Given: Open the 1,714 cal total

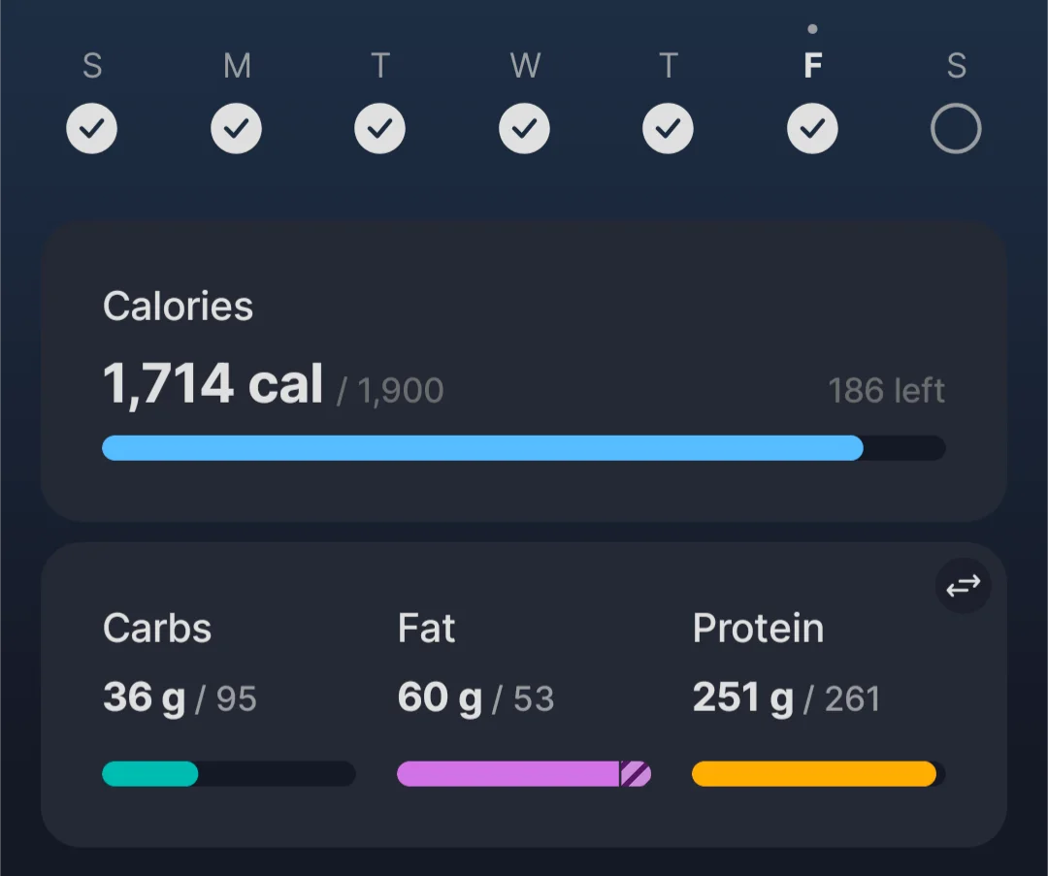Looking at the screenshot, I should click(213, 383).
